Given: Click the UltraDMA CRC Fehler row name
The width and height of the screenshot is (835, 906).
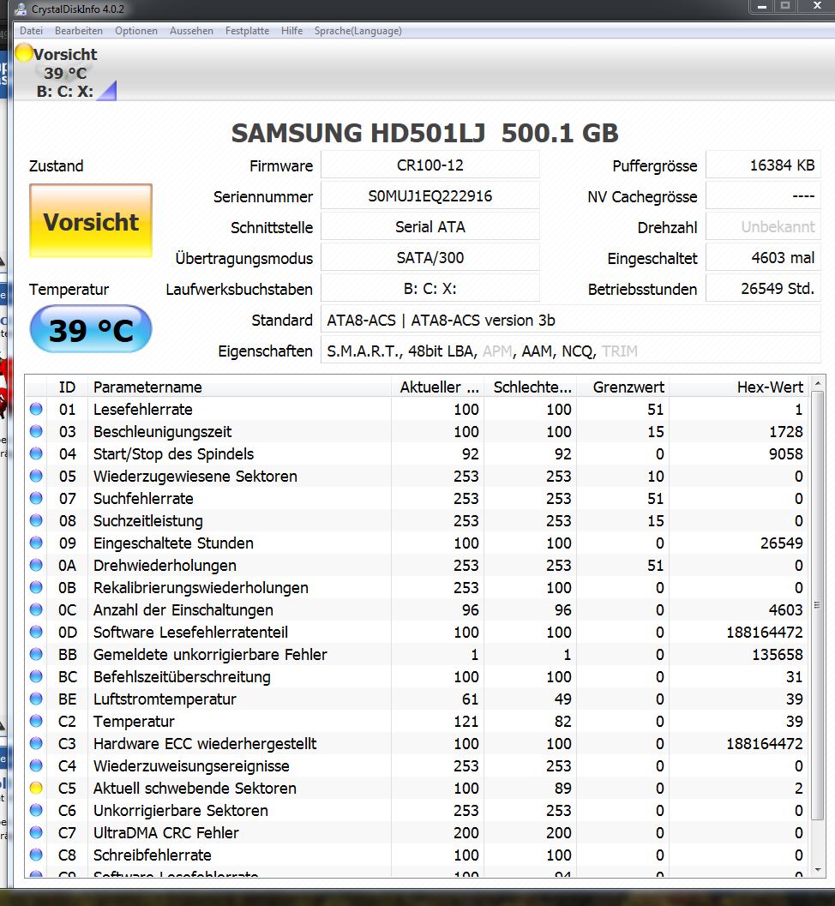Looking at the screenshot, I should coord(165,832).
